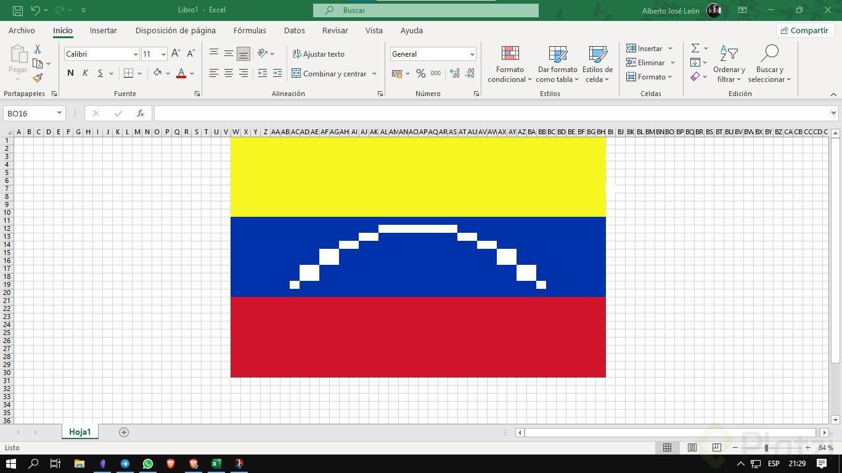The height and width of the screenshot is (473, 842).
Task: Click the Clear eraser icon
Action: click(x=695, y=76)
